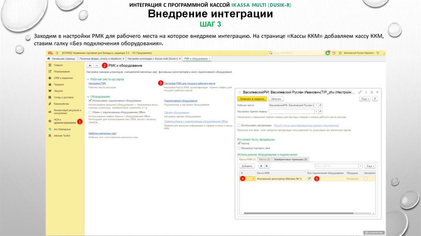The image size is (421, 236).
Task: Open the Рабочее место dropdown arrow
Action: (x=317, y=105)
